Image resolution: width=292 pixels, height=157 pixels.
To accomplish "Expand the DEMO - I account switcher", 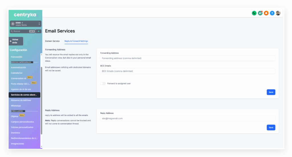I will tap(25, 24).
